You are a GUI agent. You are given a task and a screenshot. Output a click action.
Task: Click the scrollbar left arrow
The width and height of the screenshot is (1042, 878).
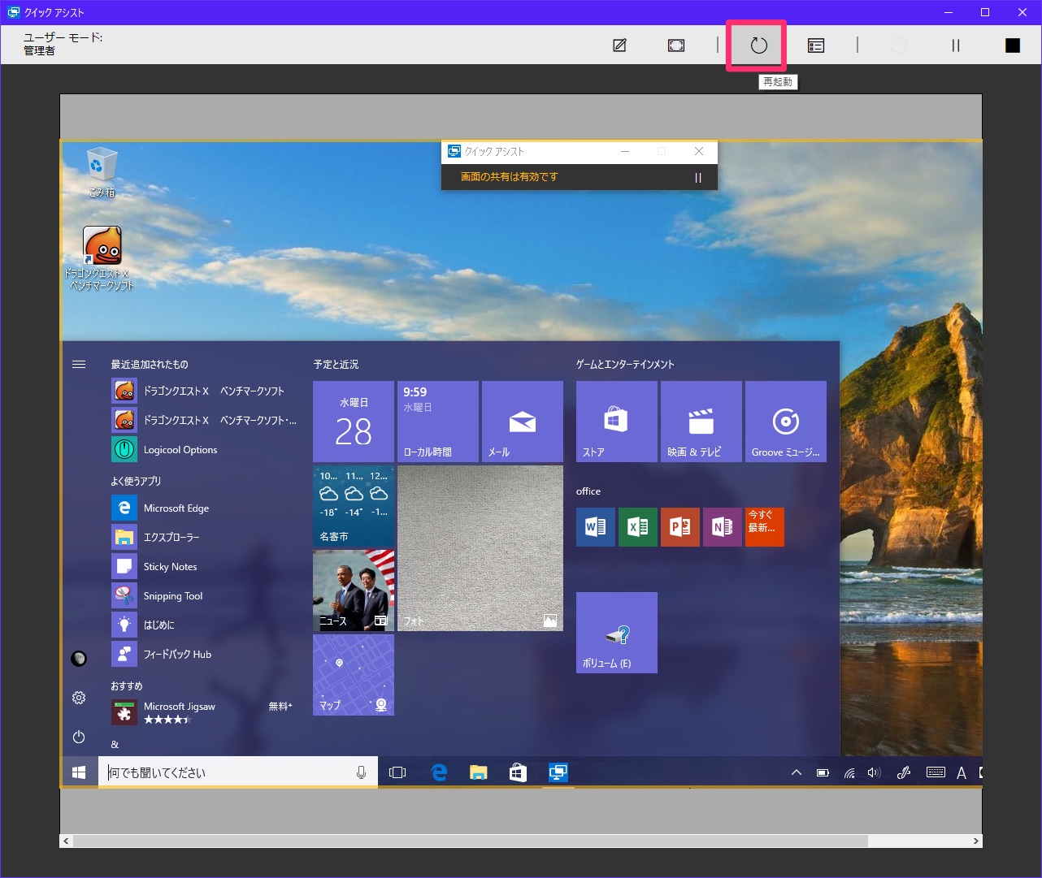pos(66,841)
